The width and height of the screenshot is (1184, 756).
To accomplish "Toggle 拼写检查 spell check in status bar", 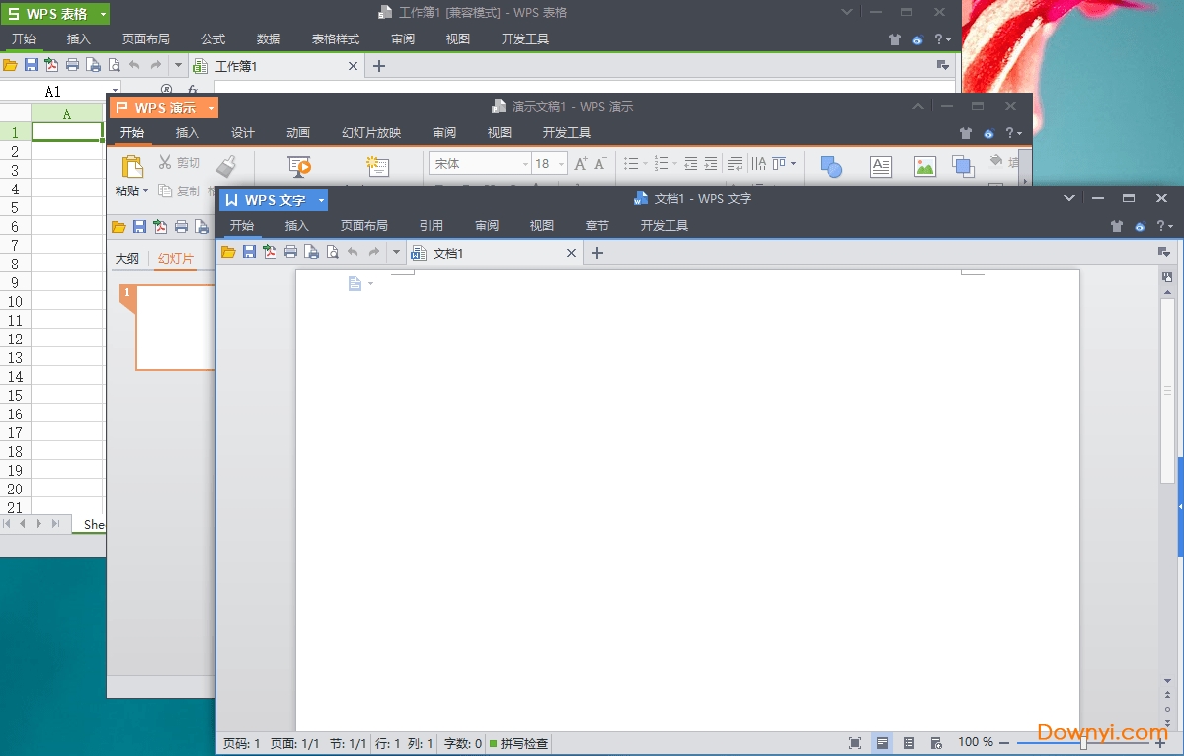I will click(519, 743).
